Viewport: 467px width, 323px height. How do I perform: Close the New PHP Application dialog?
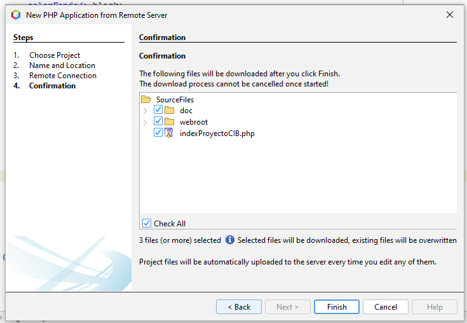[x=450, y=15]
